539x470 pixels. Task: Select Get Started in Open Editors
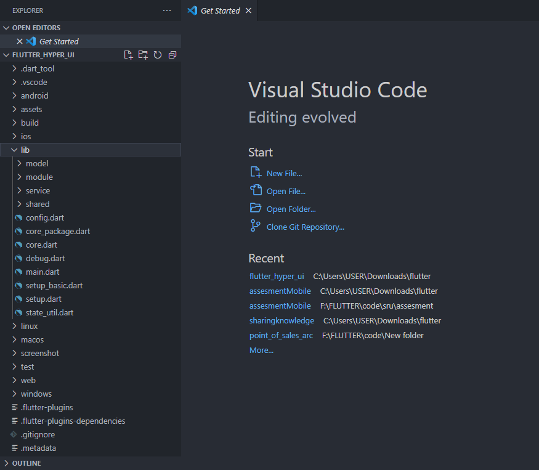click(x=91, y=41)
